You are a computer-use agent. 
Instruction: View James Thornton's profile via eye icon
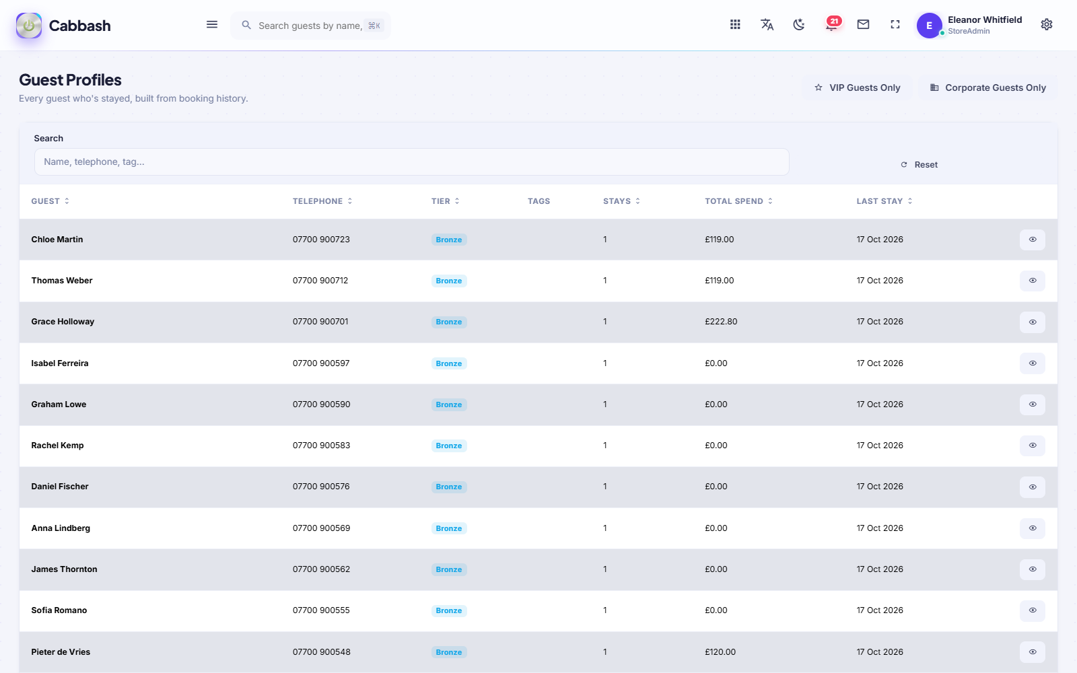click(1032, 569)
